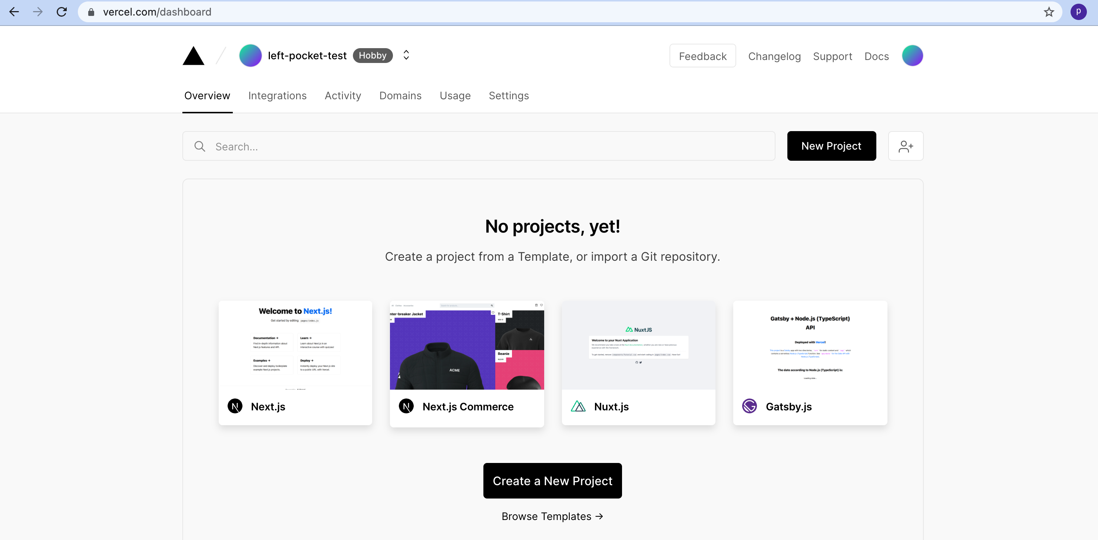Click the user profile avatar top right
1098x540 pixels.
(912, 55)
